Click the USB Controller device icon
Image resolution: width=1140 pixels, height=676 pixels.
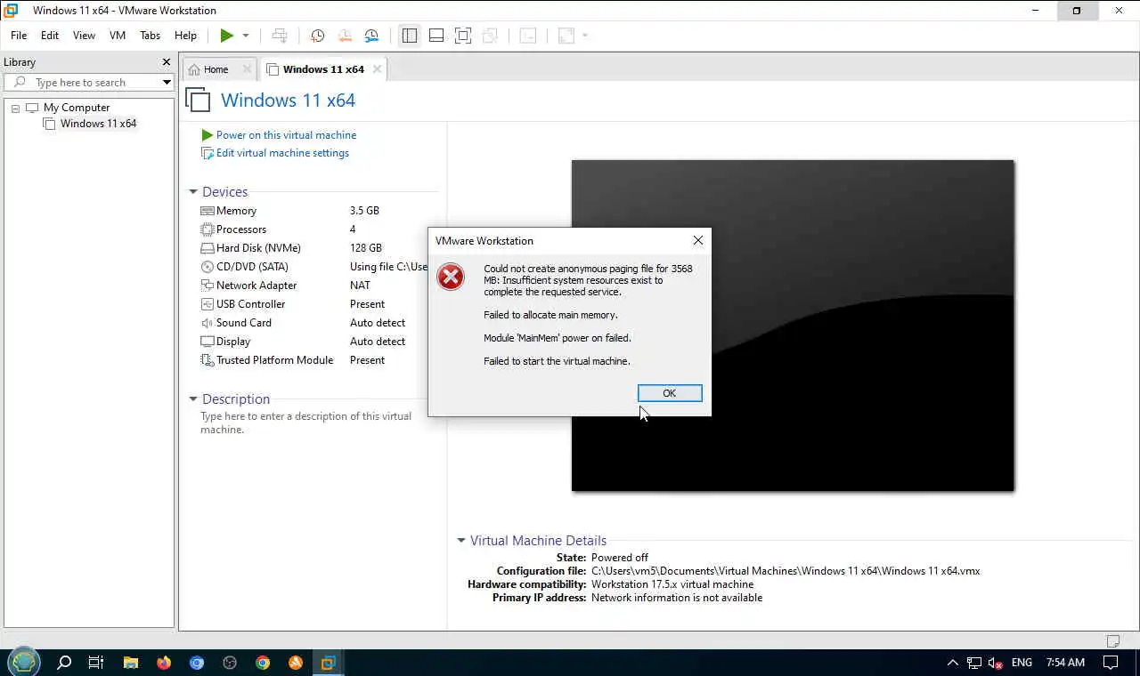point(208,304)
